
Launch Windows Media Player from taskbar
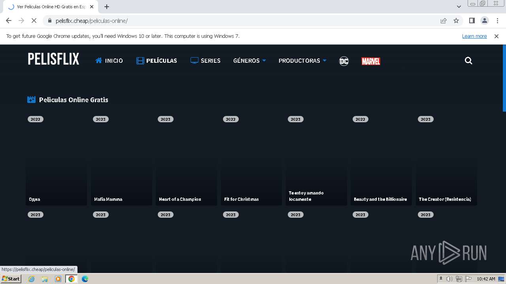[x=58, y=279]
